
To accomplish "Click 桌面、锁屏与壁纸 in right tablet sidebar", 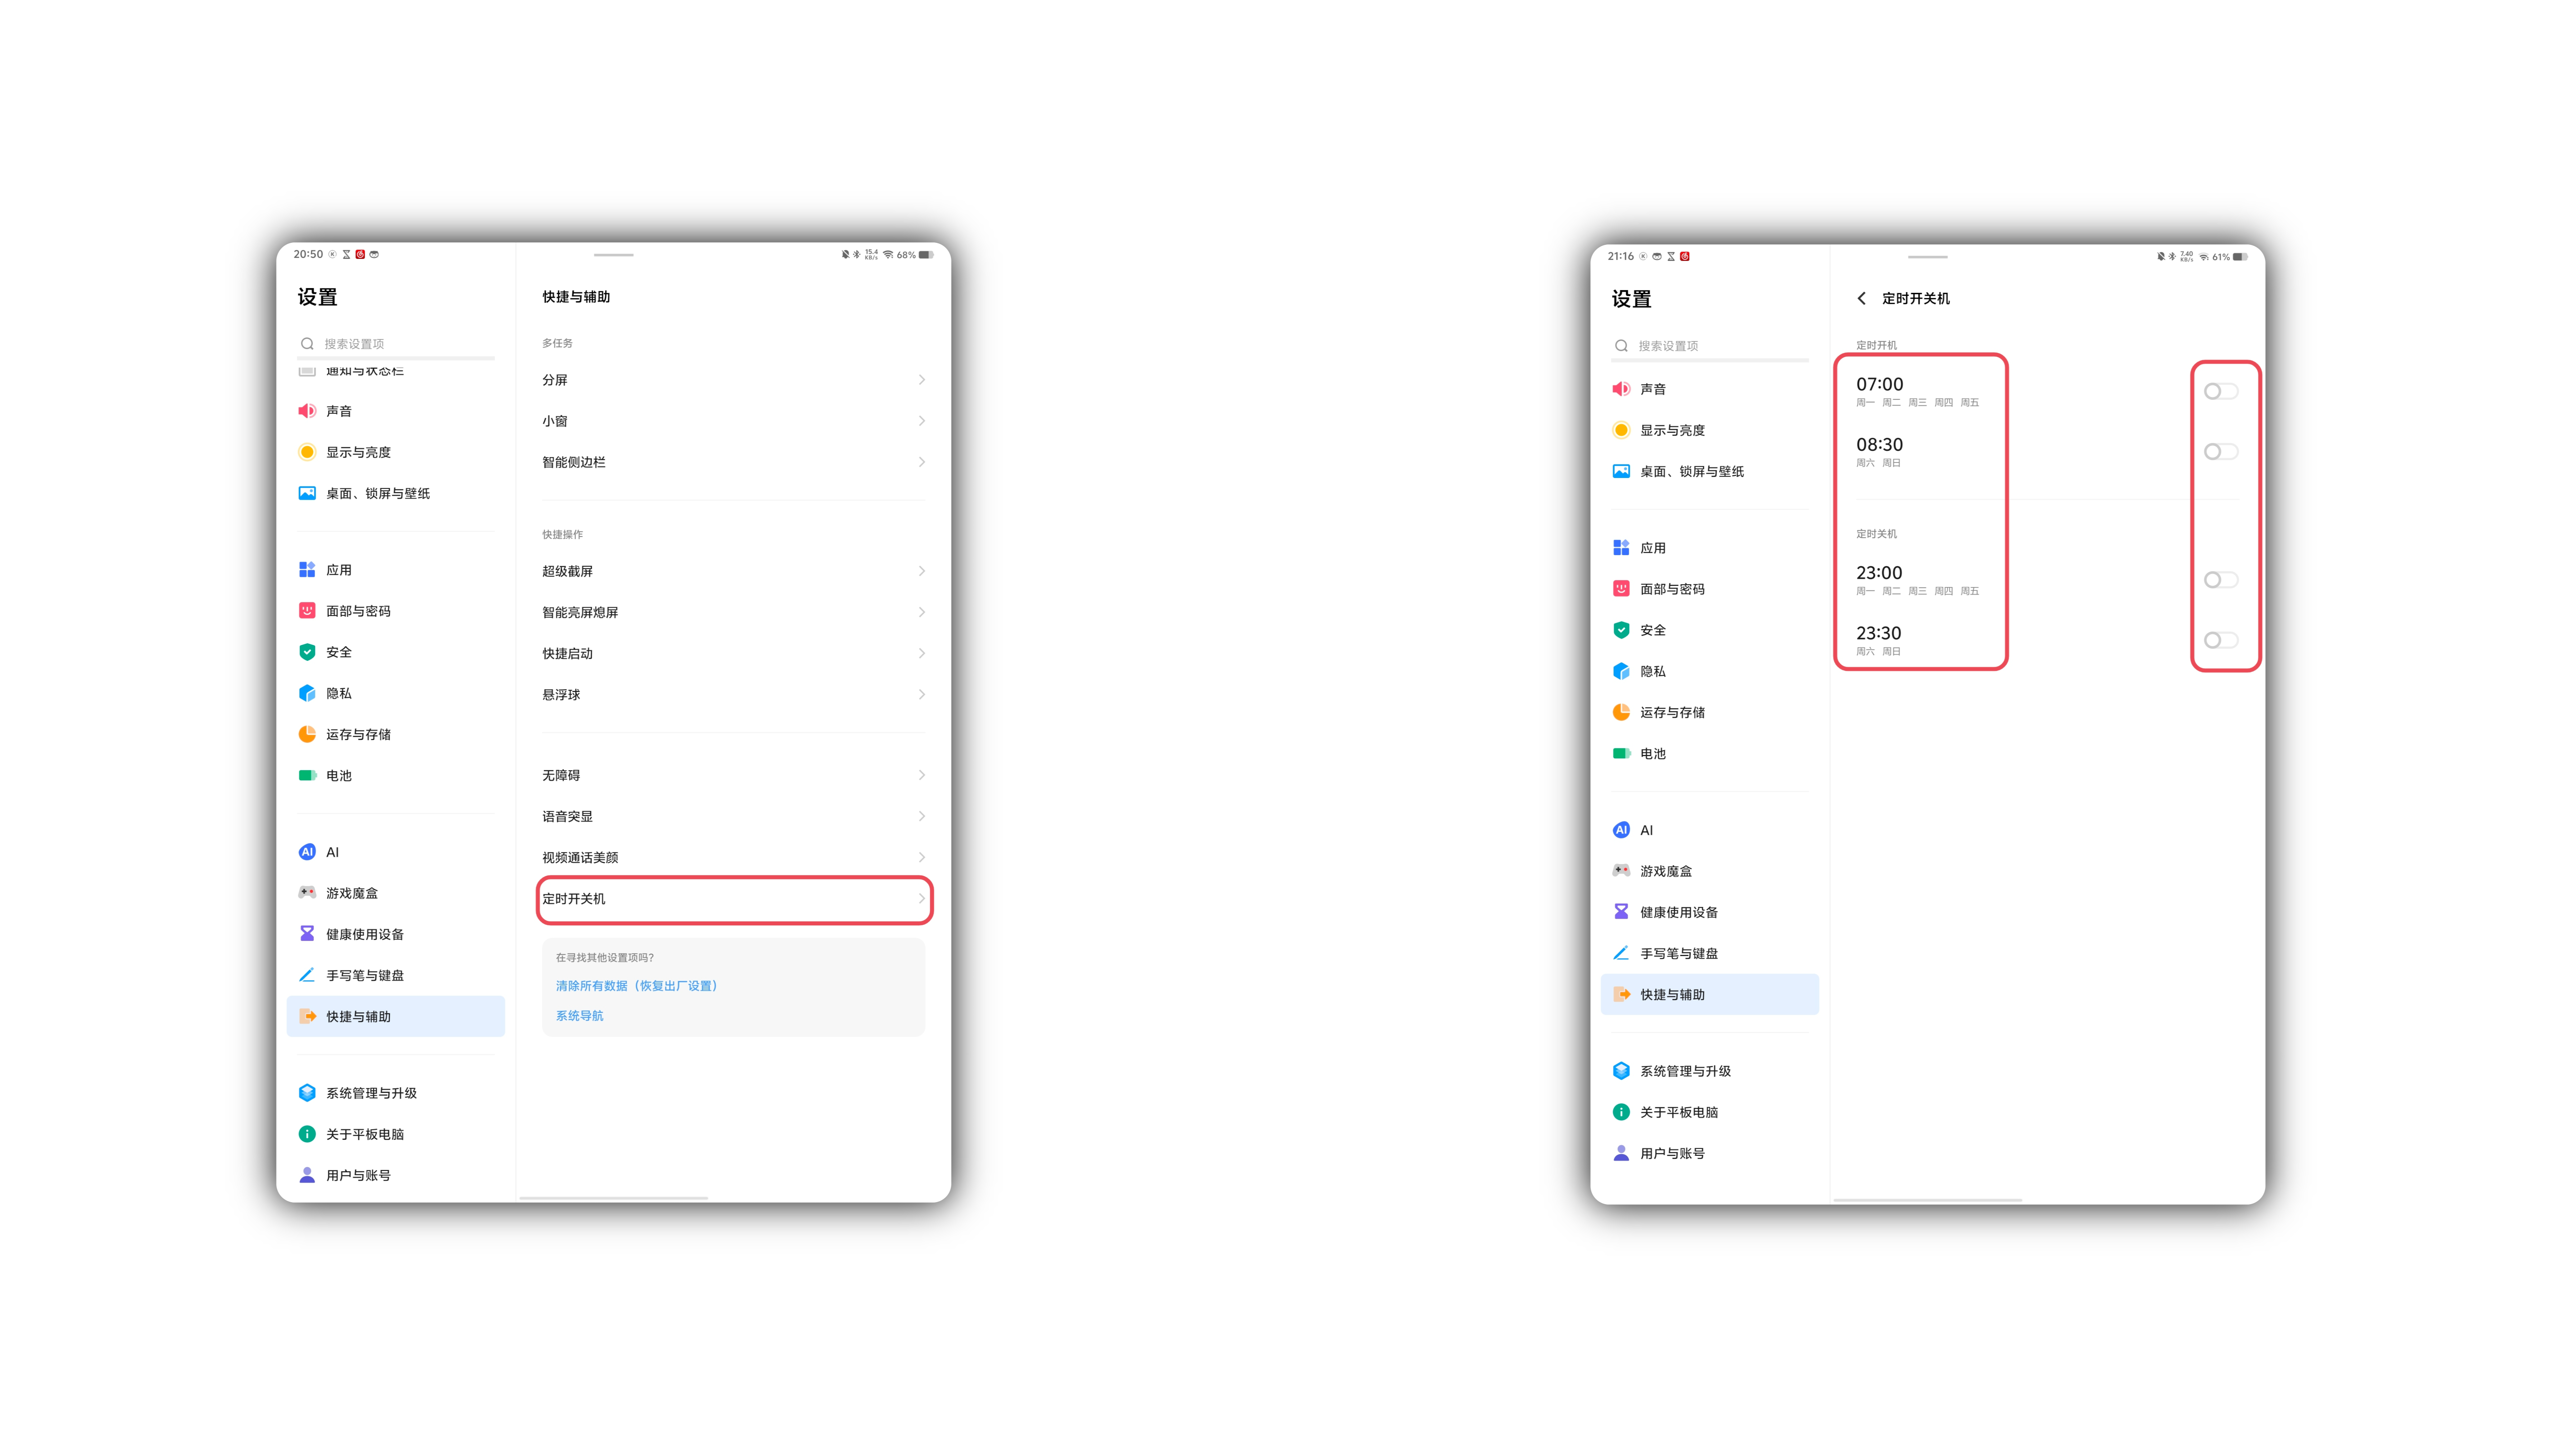I will [1710, 471].
